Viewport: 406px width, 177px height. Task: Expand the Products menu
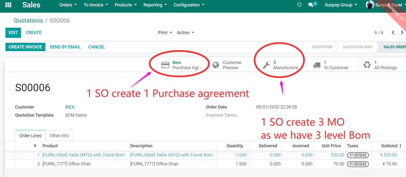(125, 5)
